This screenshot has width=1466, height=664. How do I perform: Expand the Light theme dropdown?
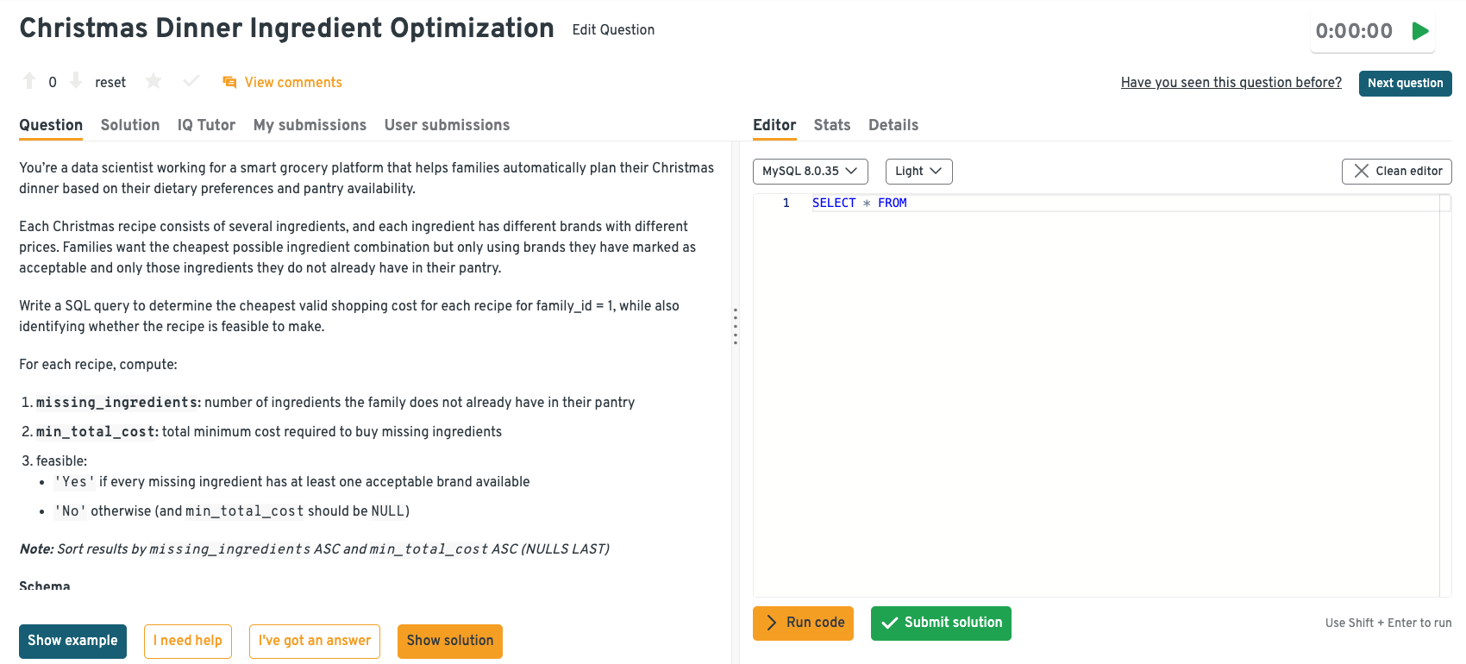coord(918,171)
